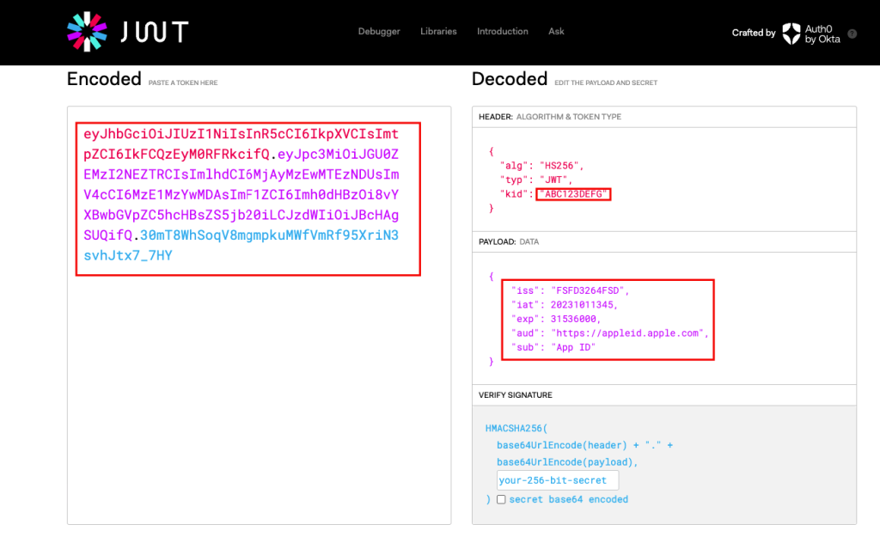This screenshot has width=880, height=543.
Task: Click the "iat": 20231011345 payload line
Action: coord(564,305)
